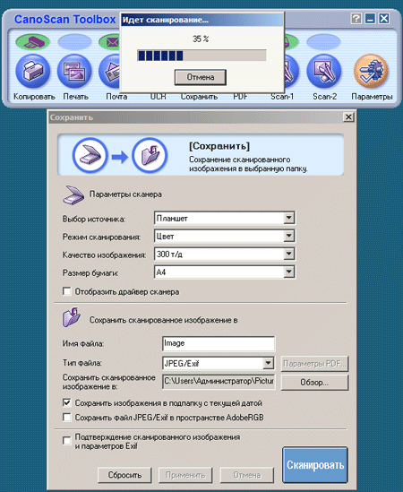
Task: Open the Печать print function icon
Action: pyautogui.click(x=74, y=71)
